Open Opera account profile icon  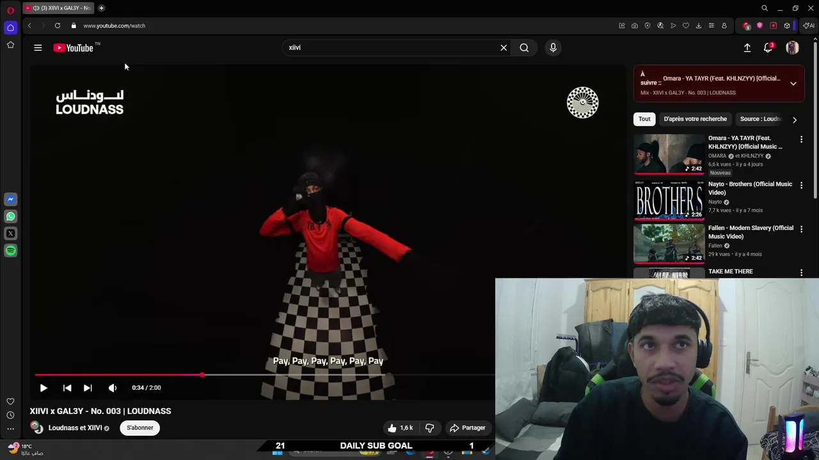724,26
